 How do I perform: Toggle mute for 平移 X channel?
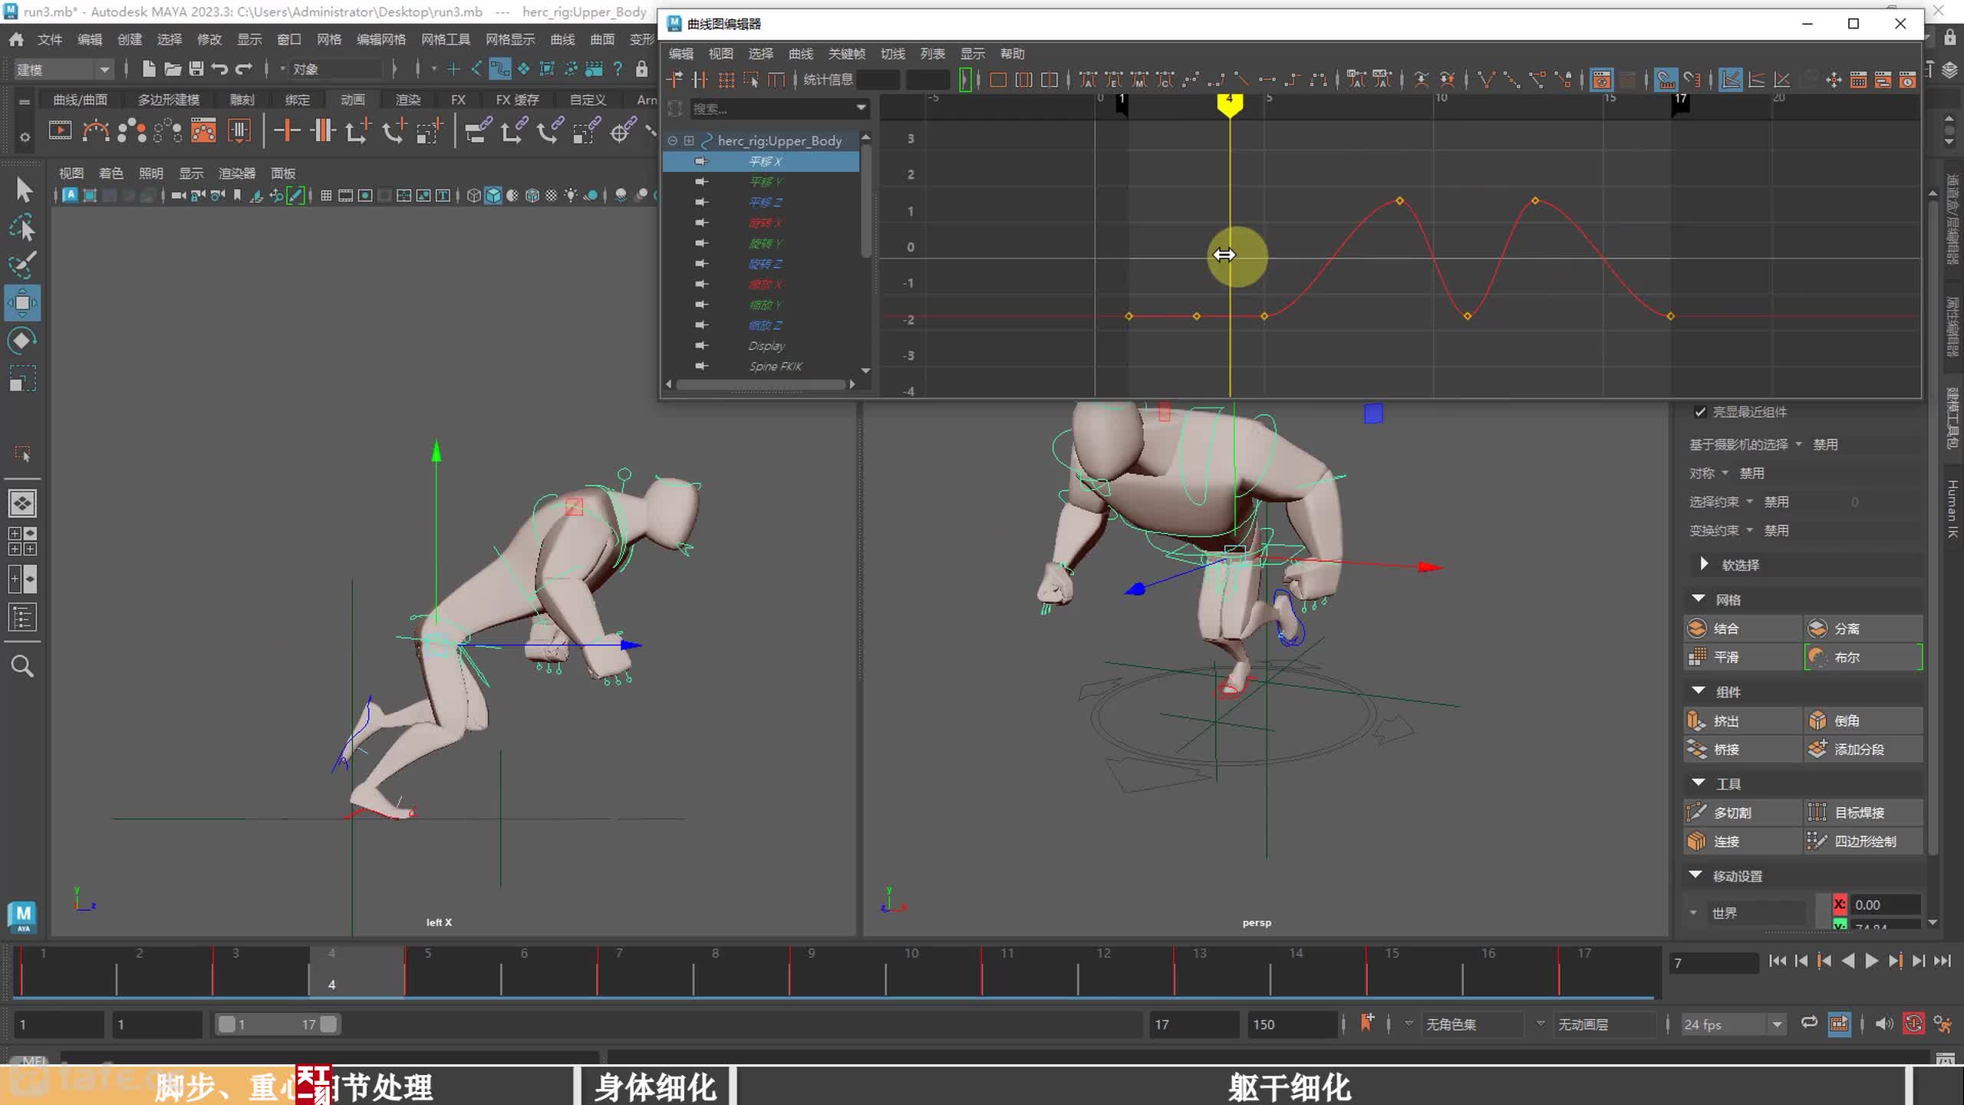pos(701,161)
